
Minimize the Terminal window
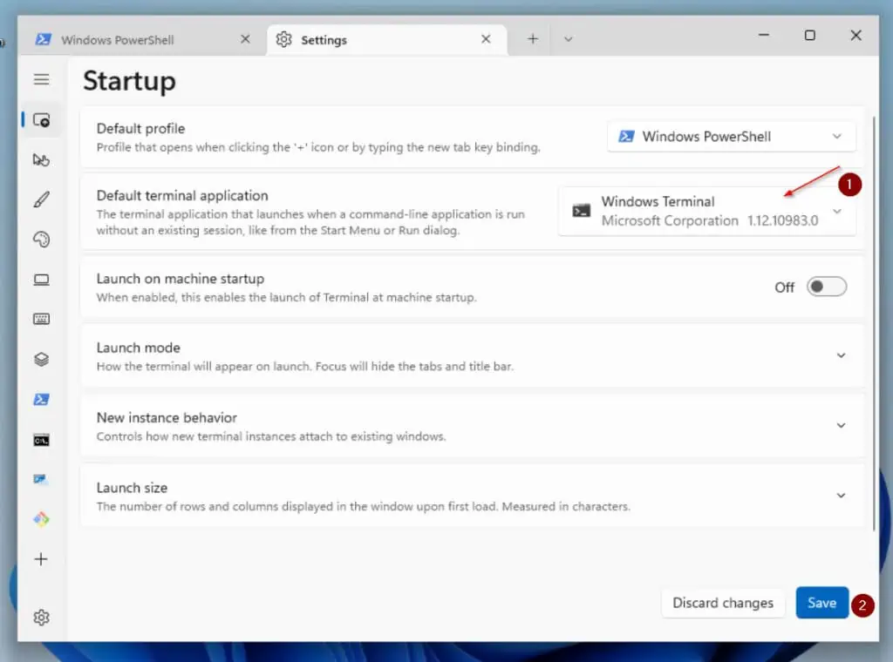(x=764, y=35)
